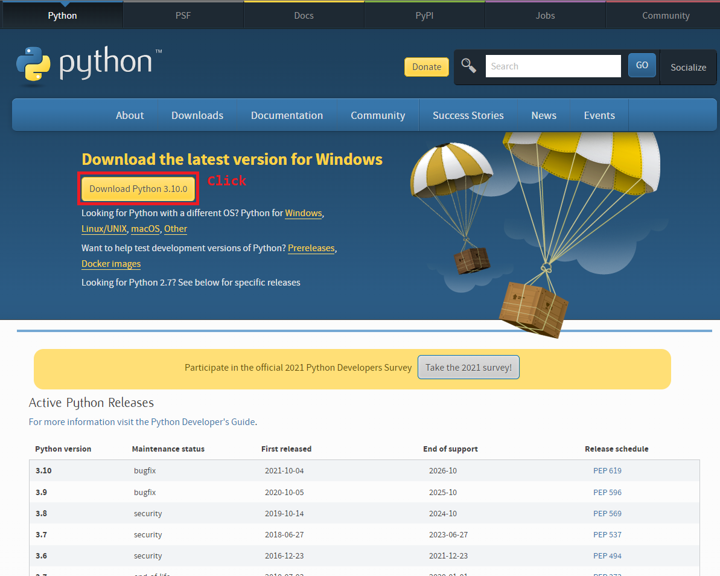720x576 pixels.
Task: Open the About menu
Action: pos(130,115)
